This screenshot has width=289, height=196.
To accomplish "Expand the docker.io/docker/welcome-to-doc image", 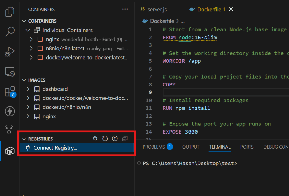I will pos(28,98).
